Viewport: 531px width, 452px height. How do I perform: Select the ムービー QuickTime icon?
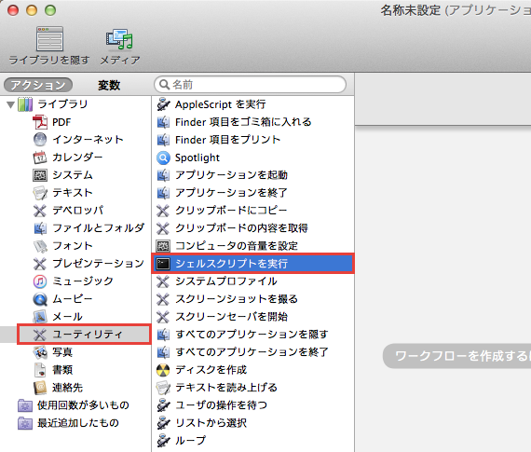pyautogui.click(x=40, y=299)
